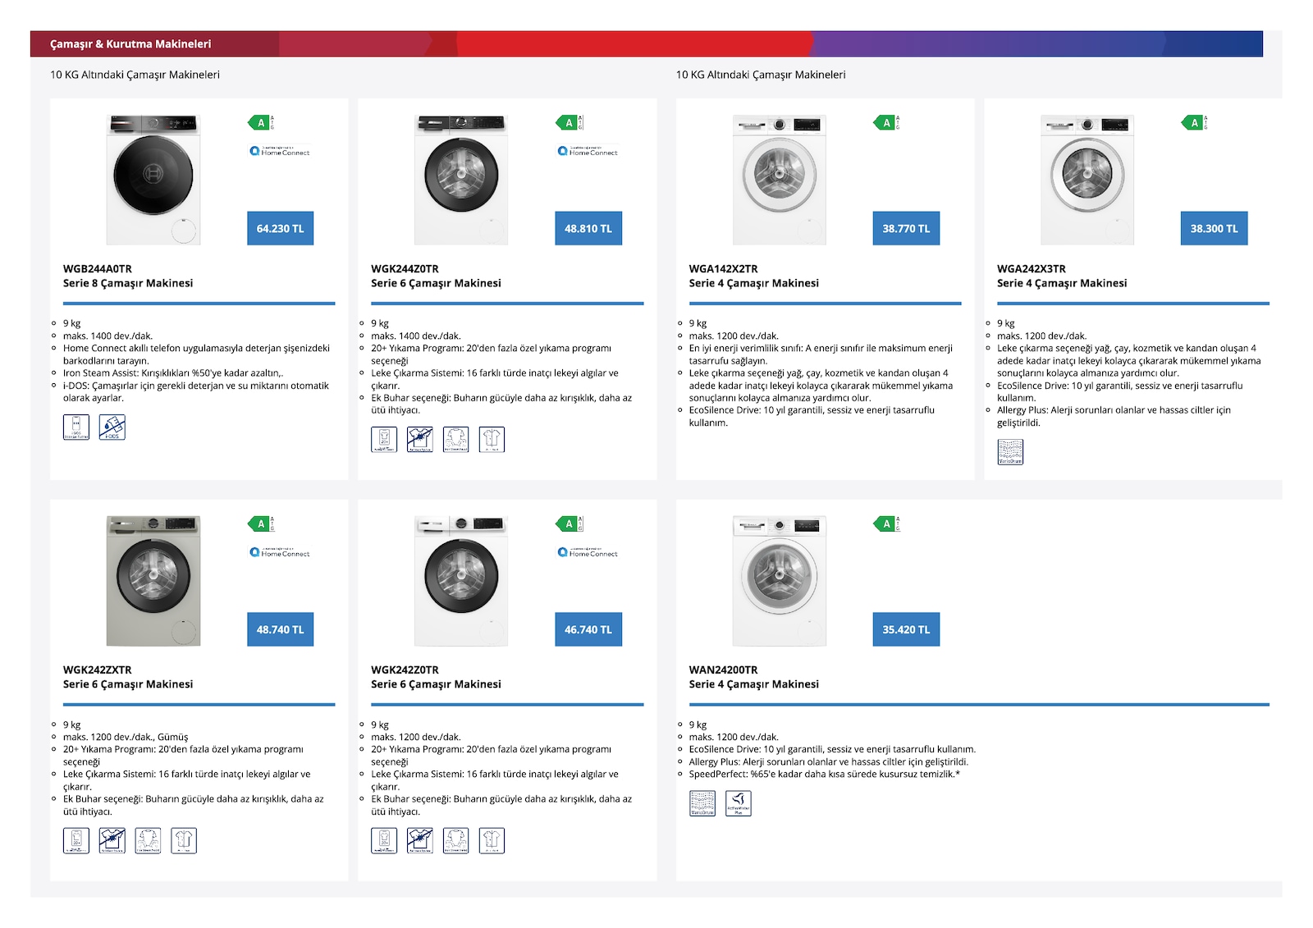The image size is (1313, 928).
Task: Click the energy class A label on WGK242ZXTR
Action: [261, 523]
